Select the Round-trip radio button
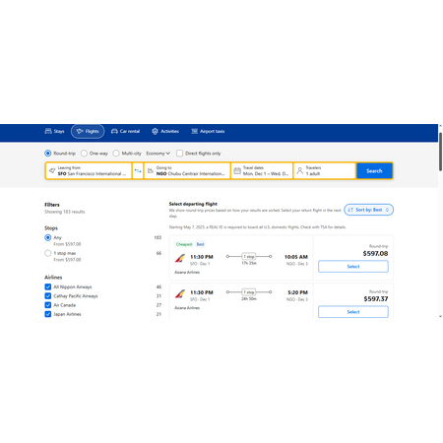The height and width of the screenshot is (443, 443). click(x=48, y=154)
